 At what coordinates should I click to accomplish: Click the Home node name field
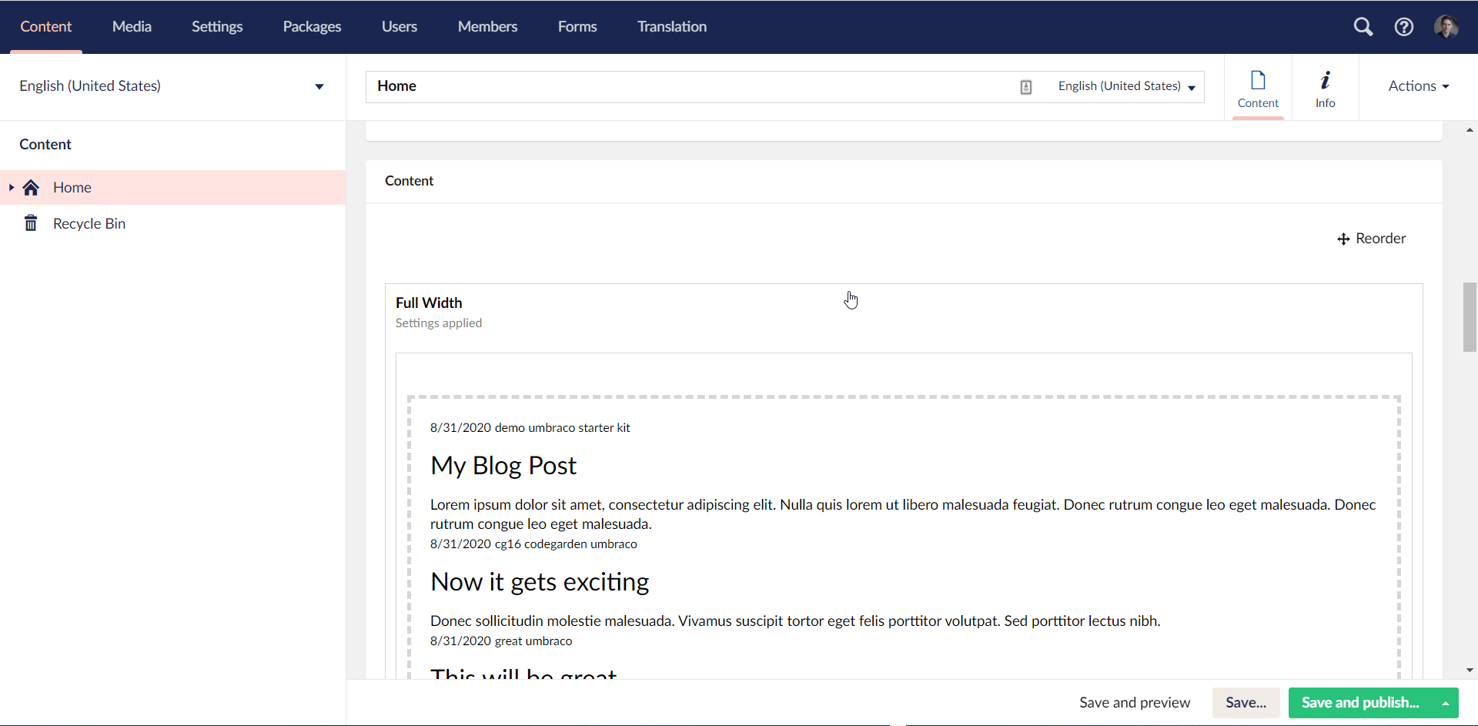(x=693, y=86)
